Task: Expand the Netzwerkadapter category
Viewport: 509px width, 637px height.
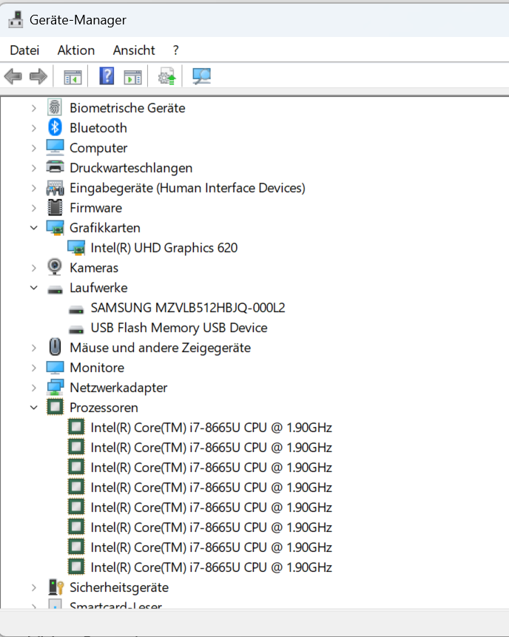Action: click(x=34, y=388)
